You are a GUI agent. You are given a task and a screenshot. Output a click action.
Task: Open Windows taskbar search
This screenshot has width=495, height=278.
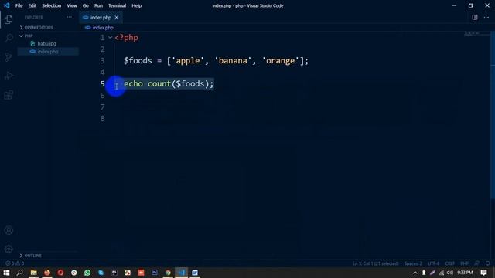coord(20,273)
